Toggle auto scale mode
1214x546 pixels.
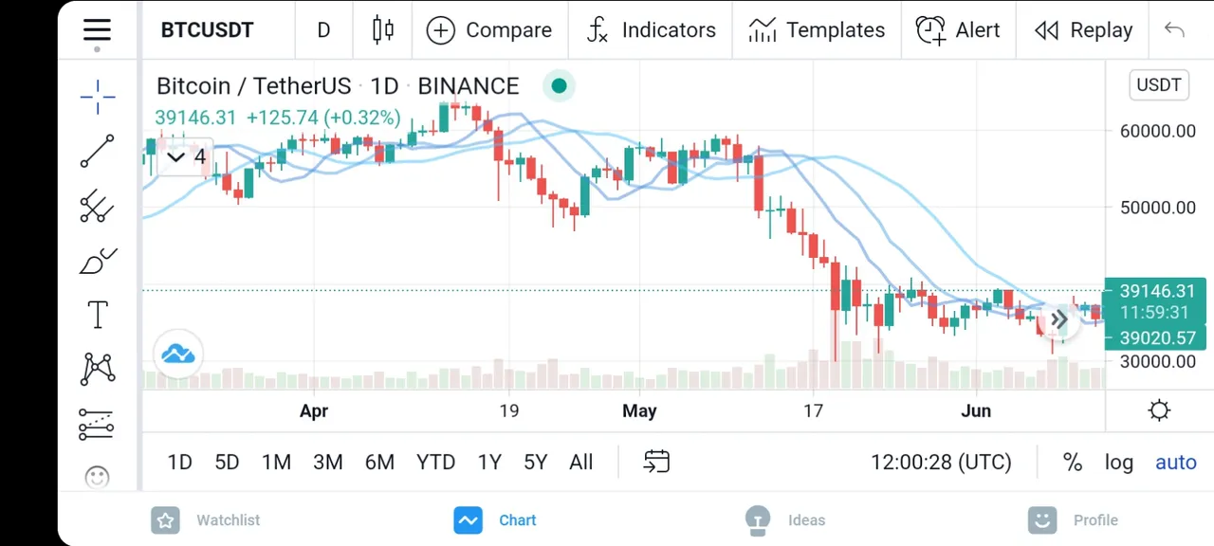tap(1176, 463)
